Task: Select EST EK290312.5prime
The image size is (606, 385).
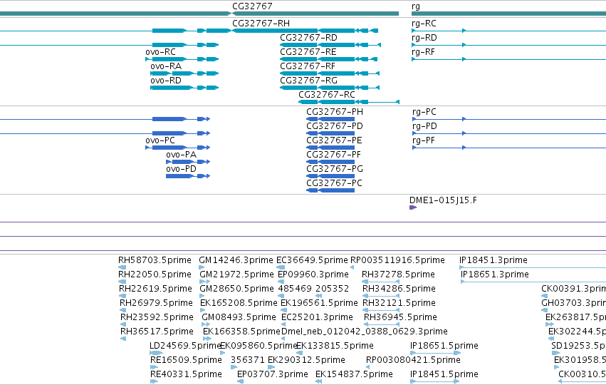Action: click(271, 367)
